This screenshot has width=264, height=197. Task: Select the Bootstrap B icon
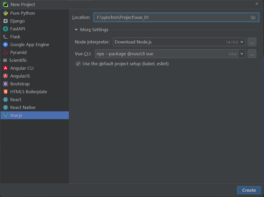pyautogui.click(x=6, y=84)
